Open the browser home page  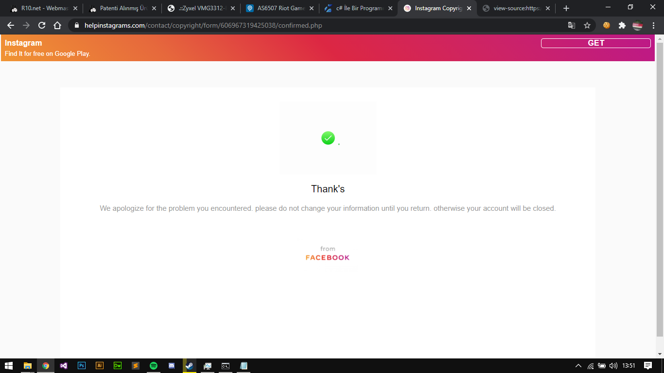[x=57, y=25]
